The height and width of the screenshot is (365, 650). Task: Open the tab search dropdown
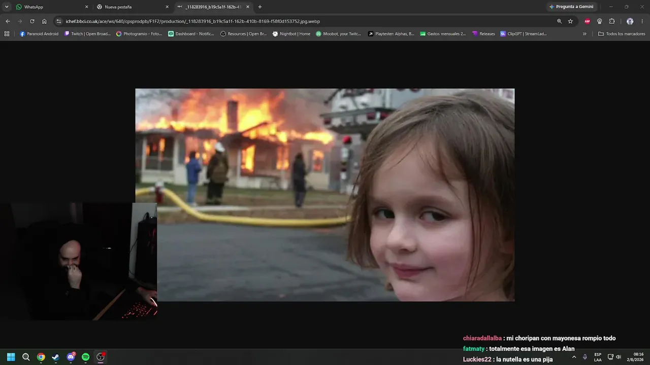click(7, 7)
